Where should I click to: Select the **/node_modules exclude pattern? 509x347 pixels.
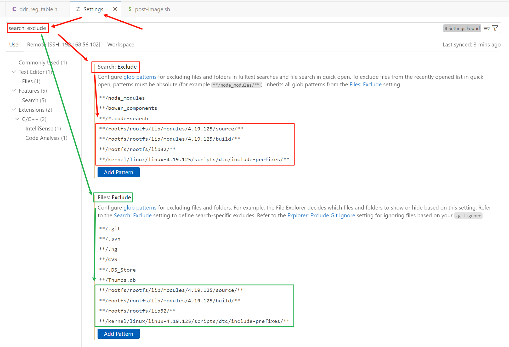(x=122, y=98)
